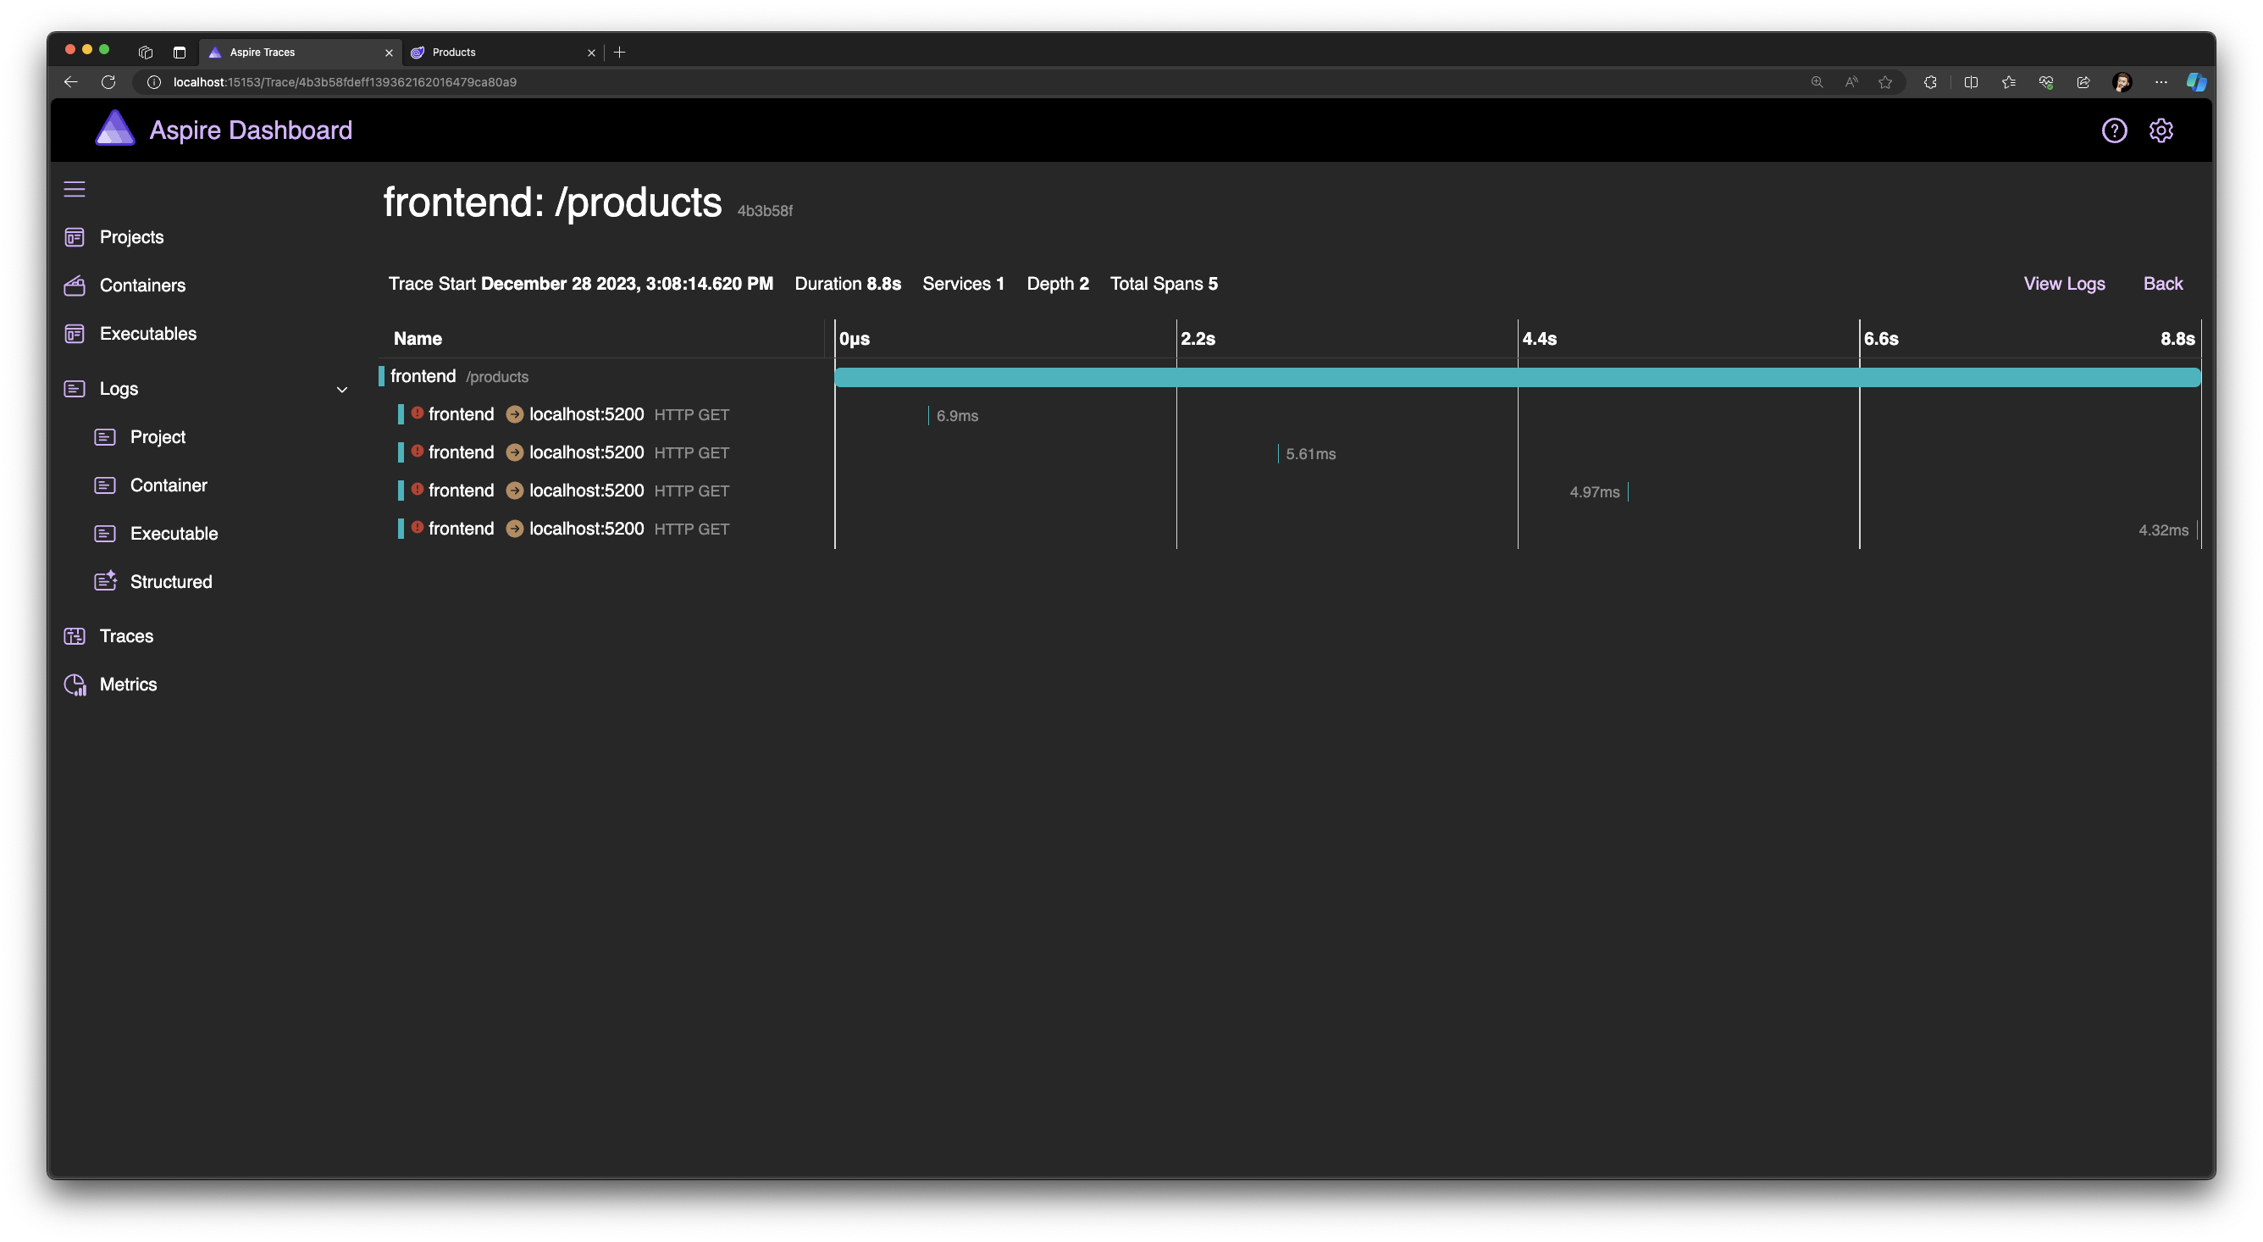Click the 2.2s timeline header label

tap(1198, 339)
